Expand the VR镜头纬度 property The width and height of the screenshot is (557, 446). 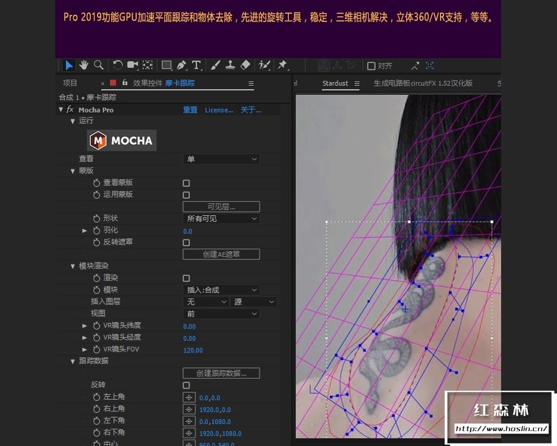[x=84, y=325]
